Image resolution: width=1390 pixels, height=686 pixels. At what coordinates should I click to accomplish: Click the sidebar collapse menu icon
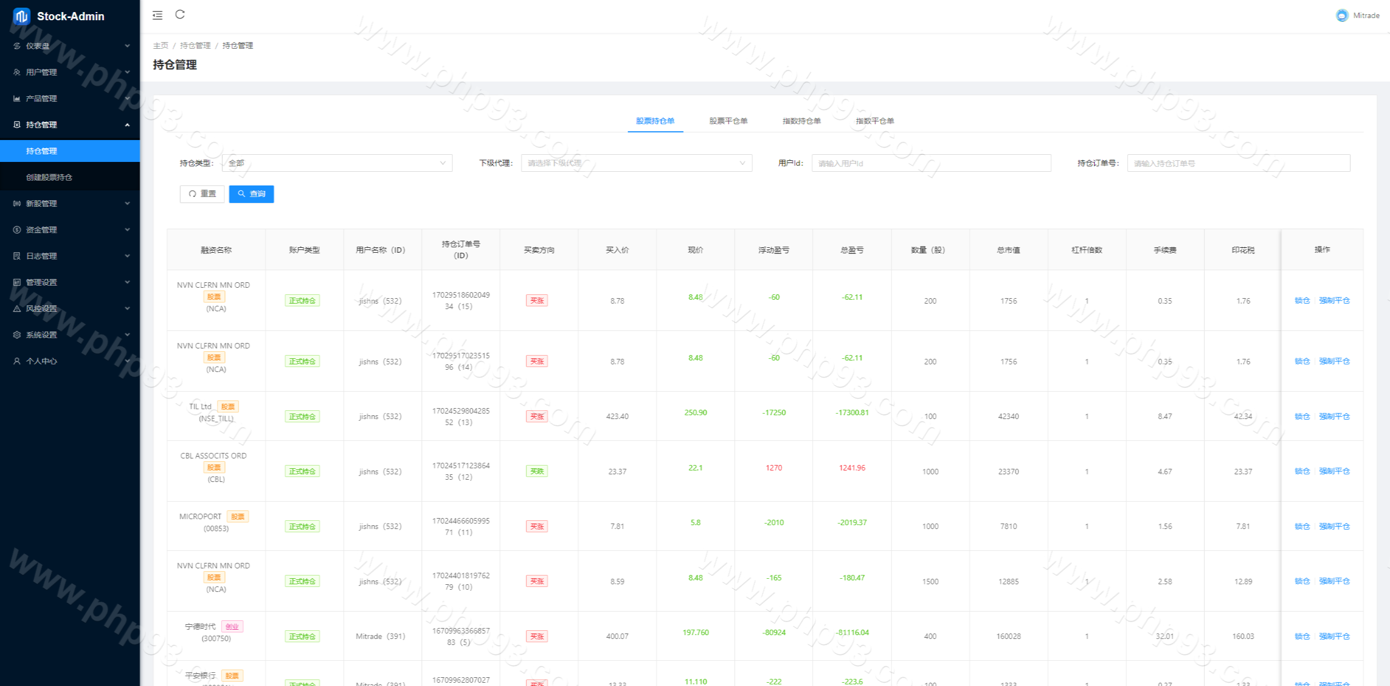157,15
